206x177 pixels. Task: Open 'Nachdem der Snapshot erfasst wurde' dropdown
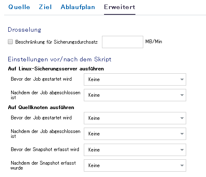click(135, 165)
